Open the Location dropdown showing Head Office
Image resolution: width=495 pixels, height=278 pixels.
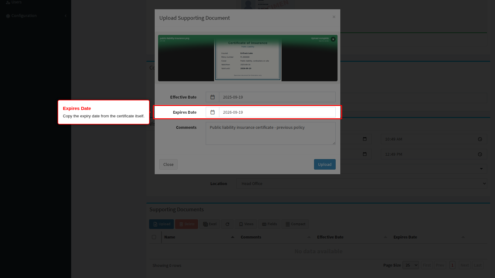point(362,183)
